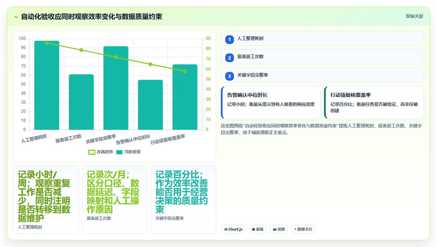Click the 报表返工次数 bar in chart

[x=81, y=102]
